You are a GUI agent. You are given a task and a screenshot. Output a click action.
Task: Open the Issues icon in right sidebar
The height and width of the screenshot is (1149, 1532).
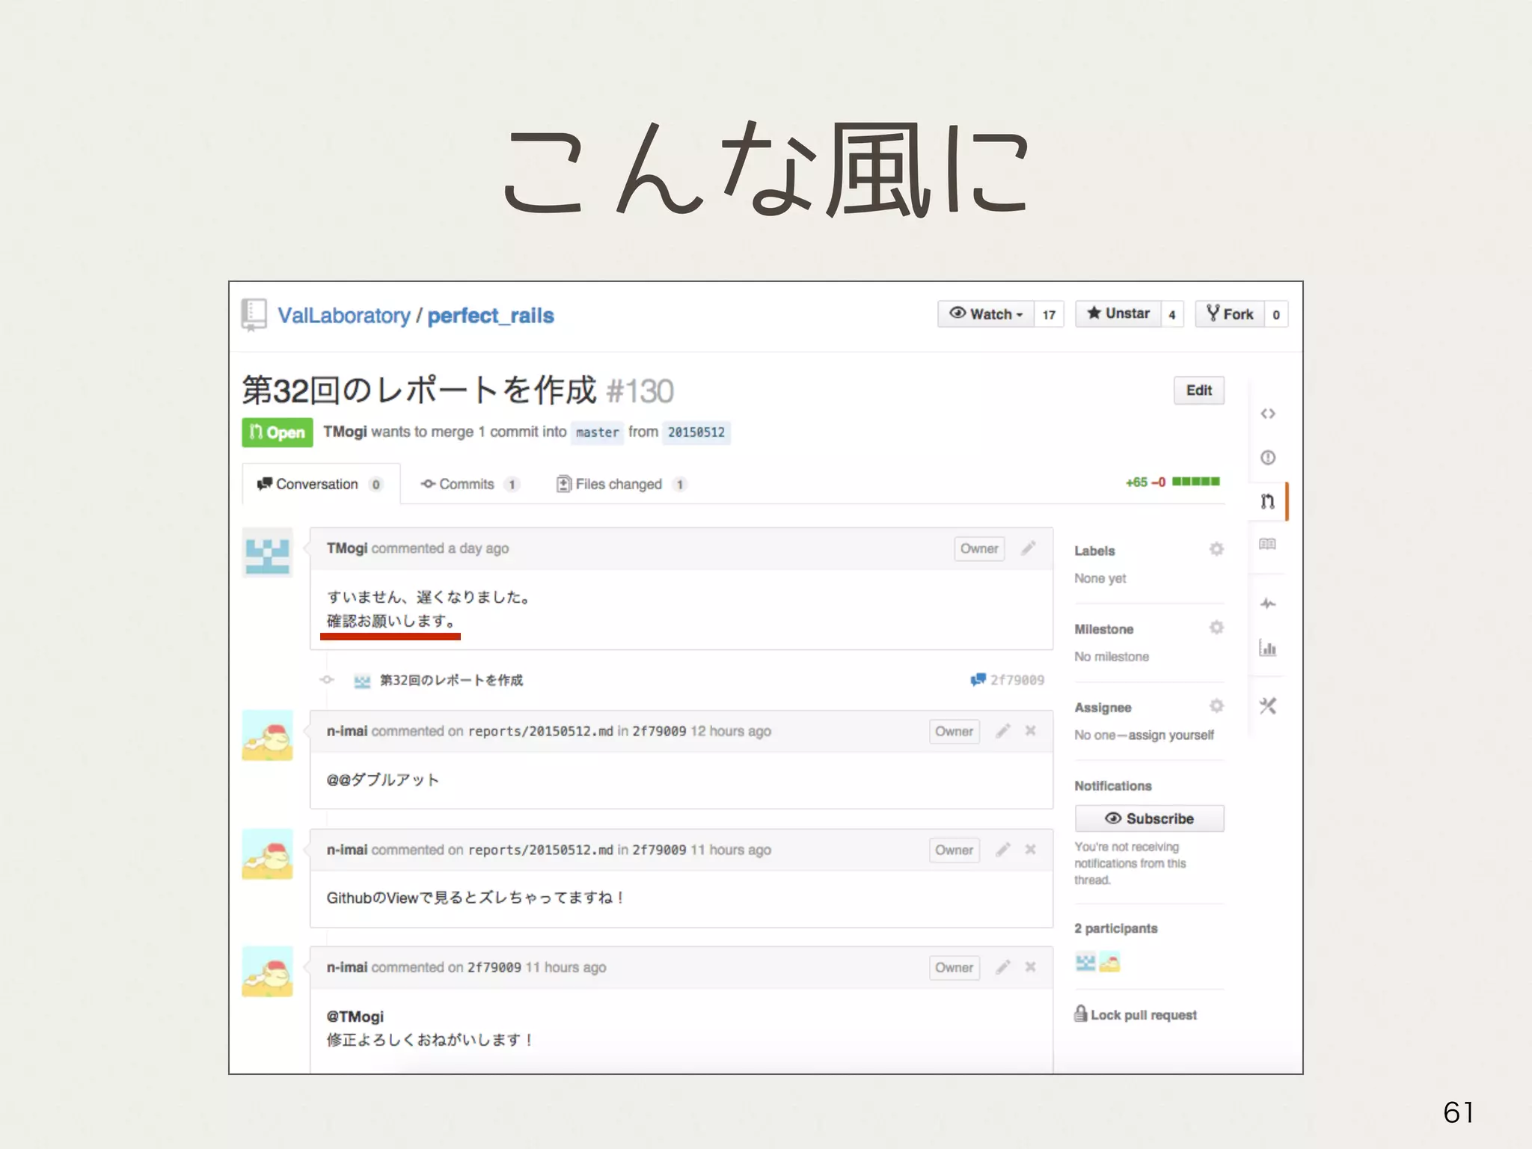[x=1267, y=457]
